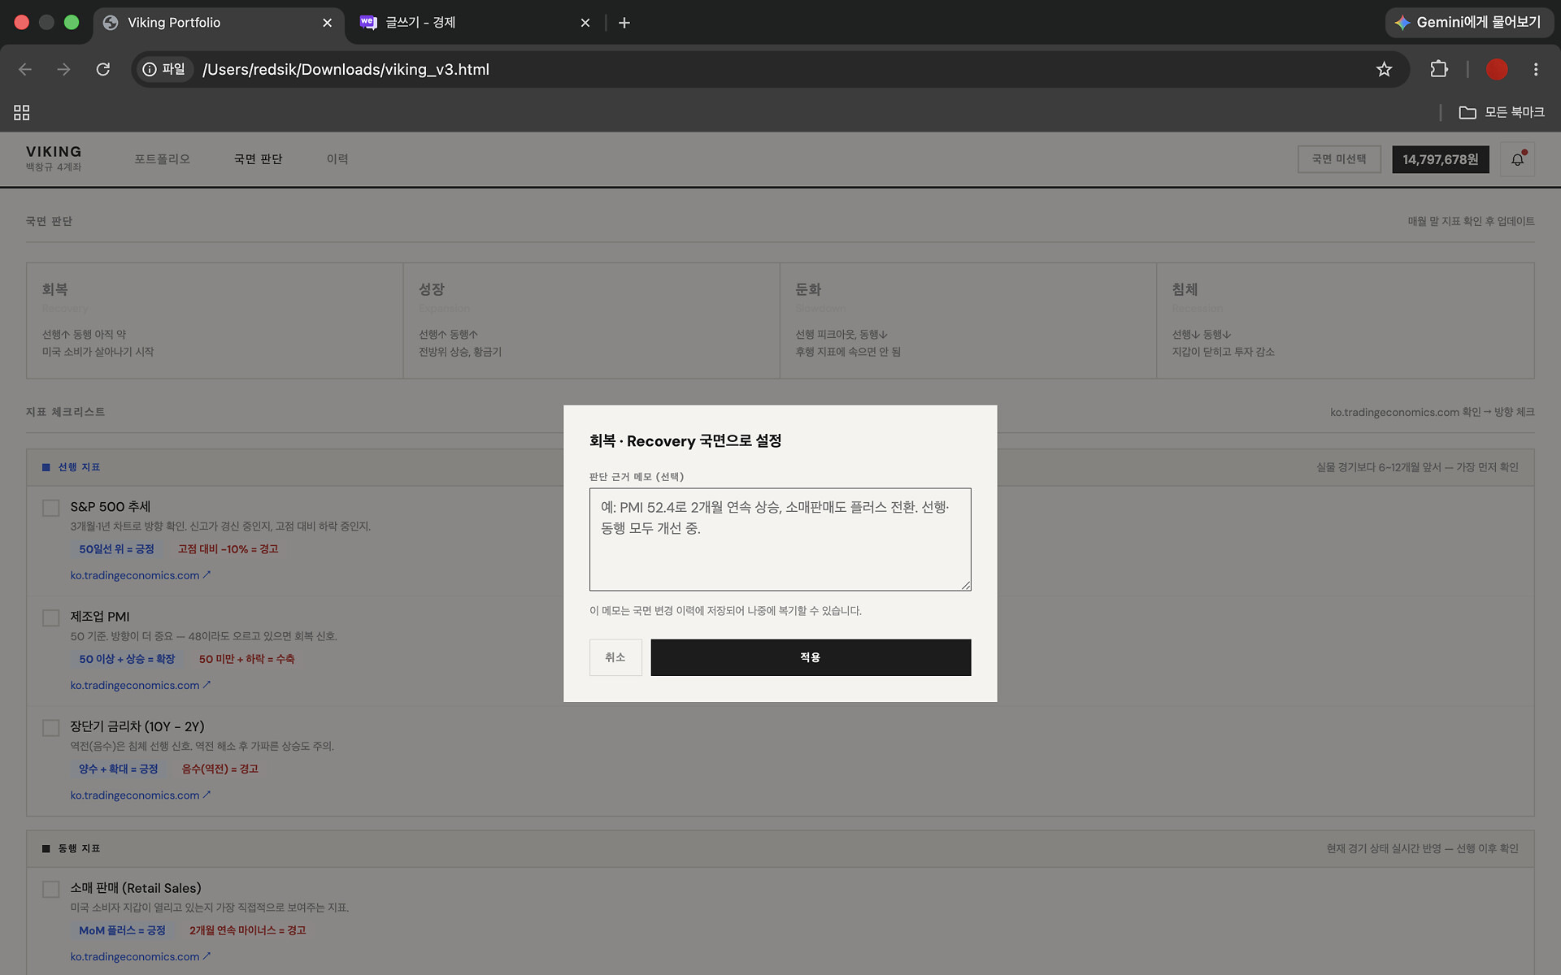Image resolution: width=1561 pixels, height=975 pixels.
Task: Cancel the dialog with 취소
Action: click(615, 657)
